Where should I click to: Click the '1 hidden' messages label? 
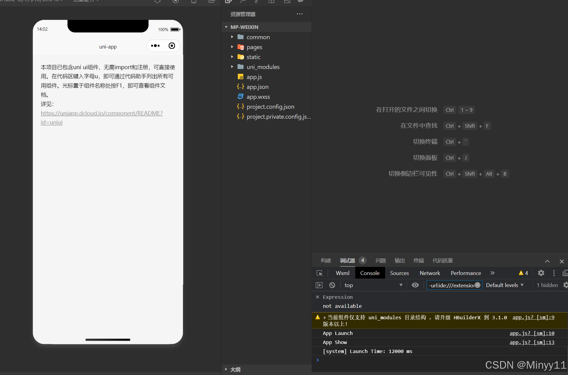[547, 285]
